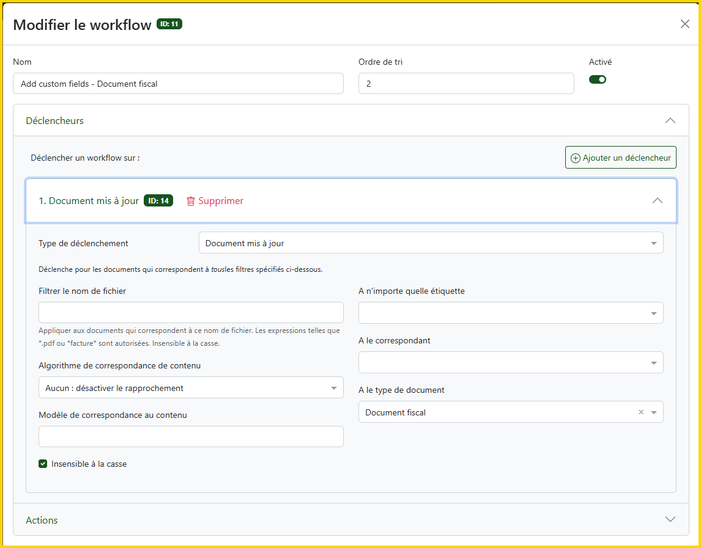Click the Actions section header

point(42,520)
